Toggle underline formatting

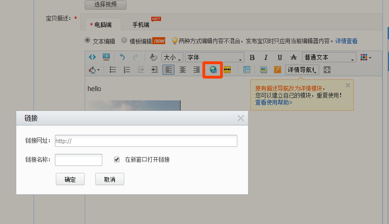(x=280, y=58)
